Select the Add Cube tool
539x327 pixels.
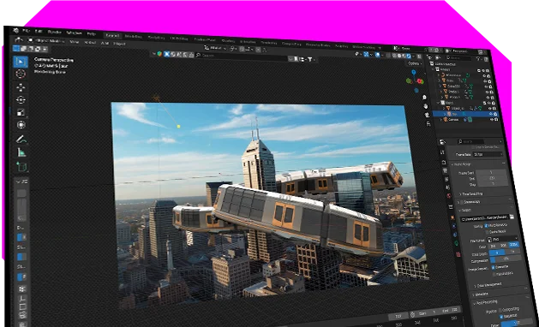coord(21,167)
